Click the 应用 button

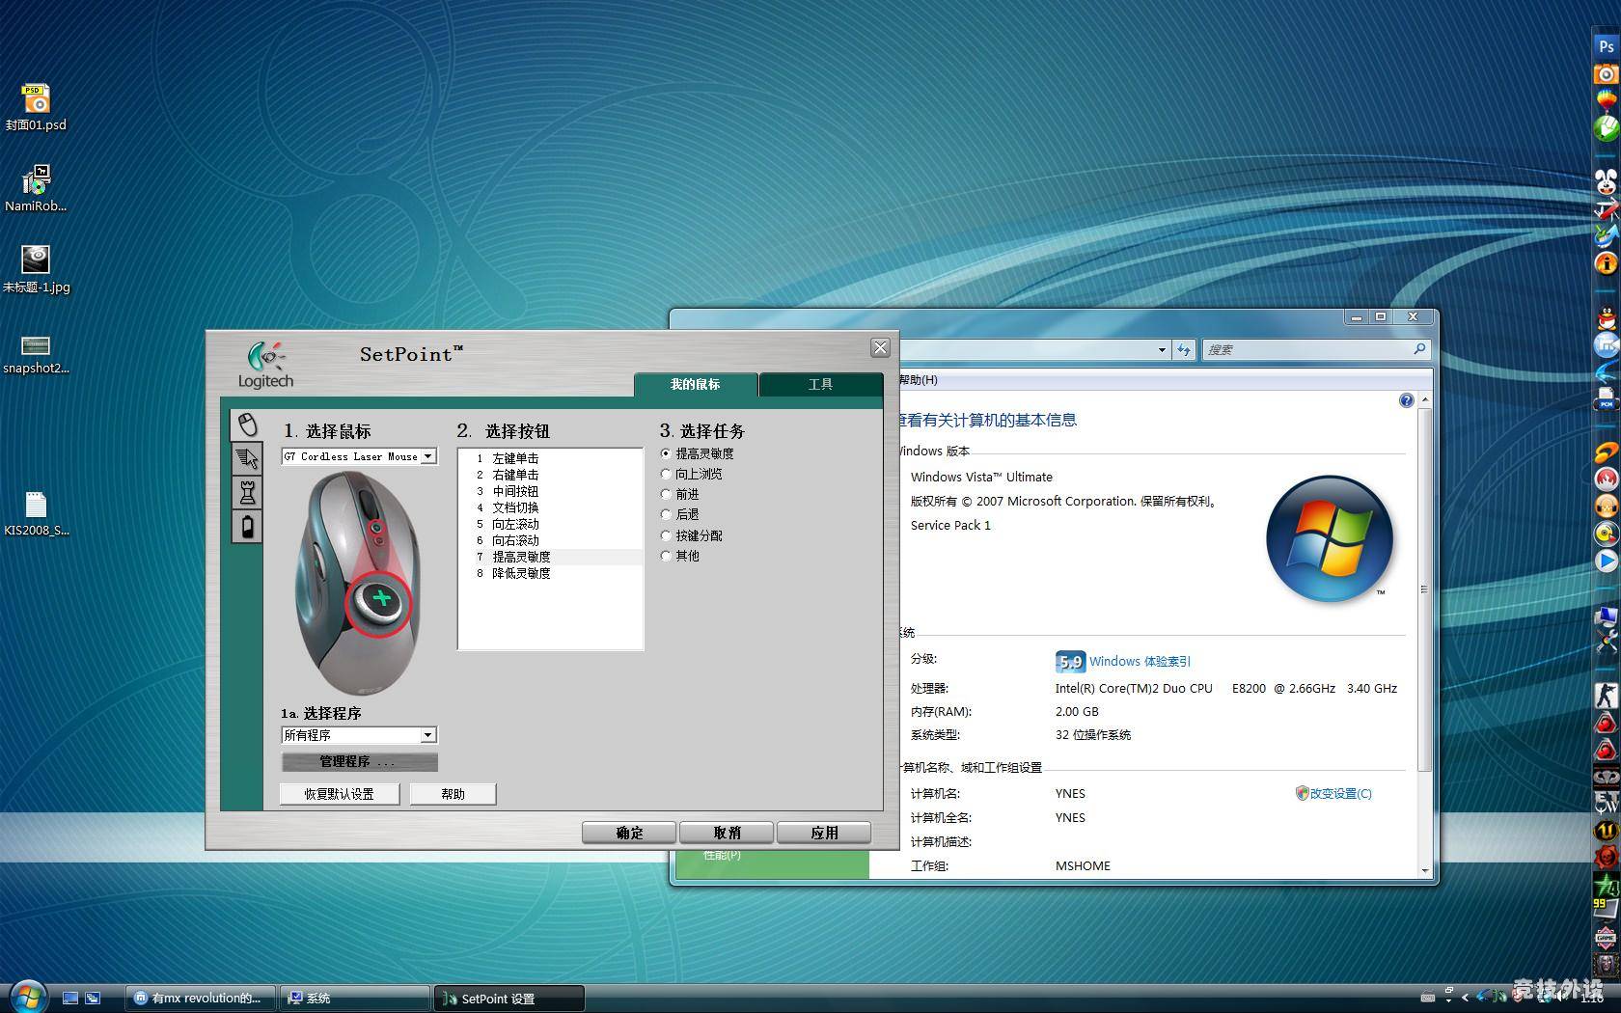824,833
